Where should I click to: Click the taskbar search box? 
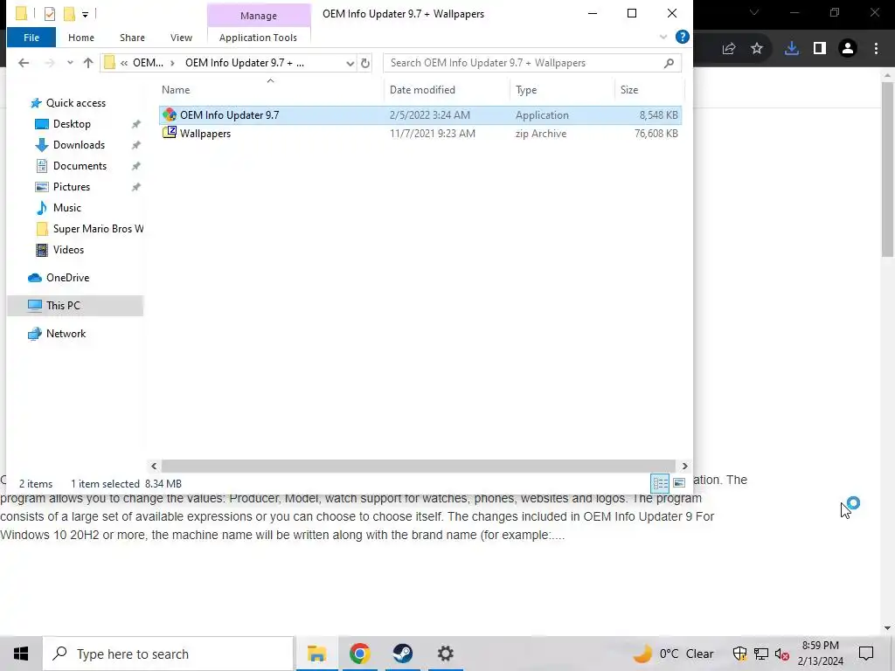tap(169, 654)
